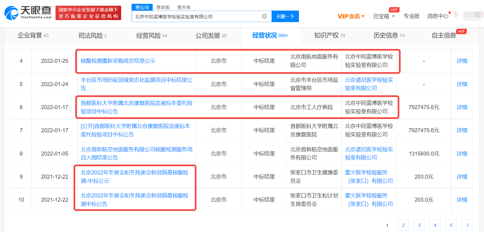The height and width of the screenshot is (232, 484).
Task: Switch to 企业背景 tab
Action: click(33, 35)
